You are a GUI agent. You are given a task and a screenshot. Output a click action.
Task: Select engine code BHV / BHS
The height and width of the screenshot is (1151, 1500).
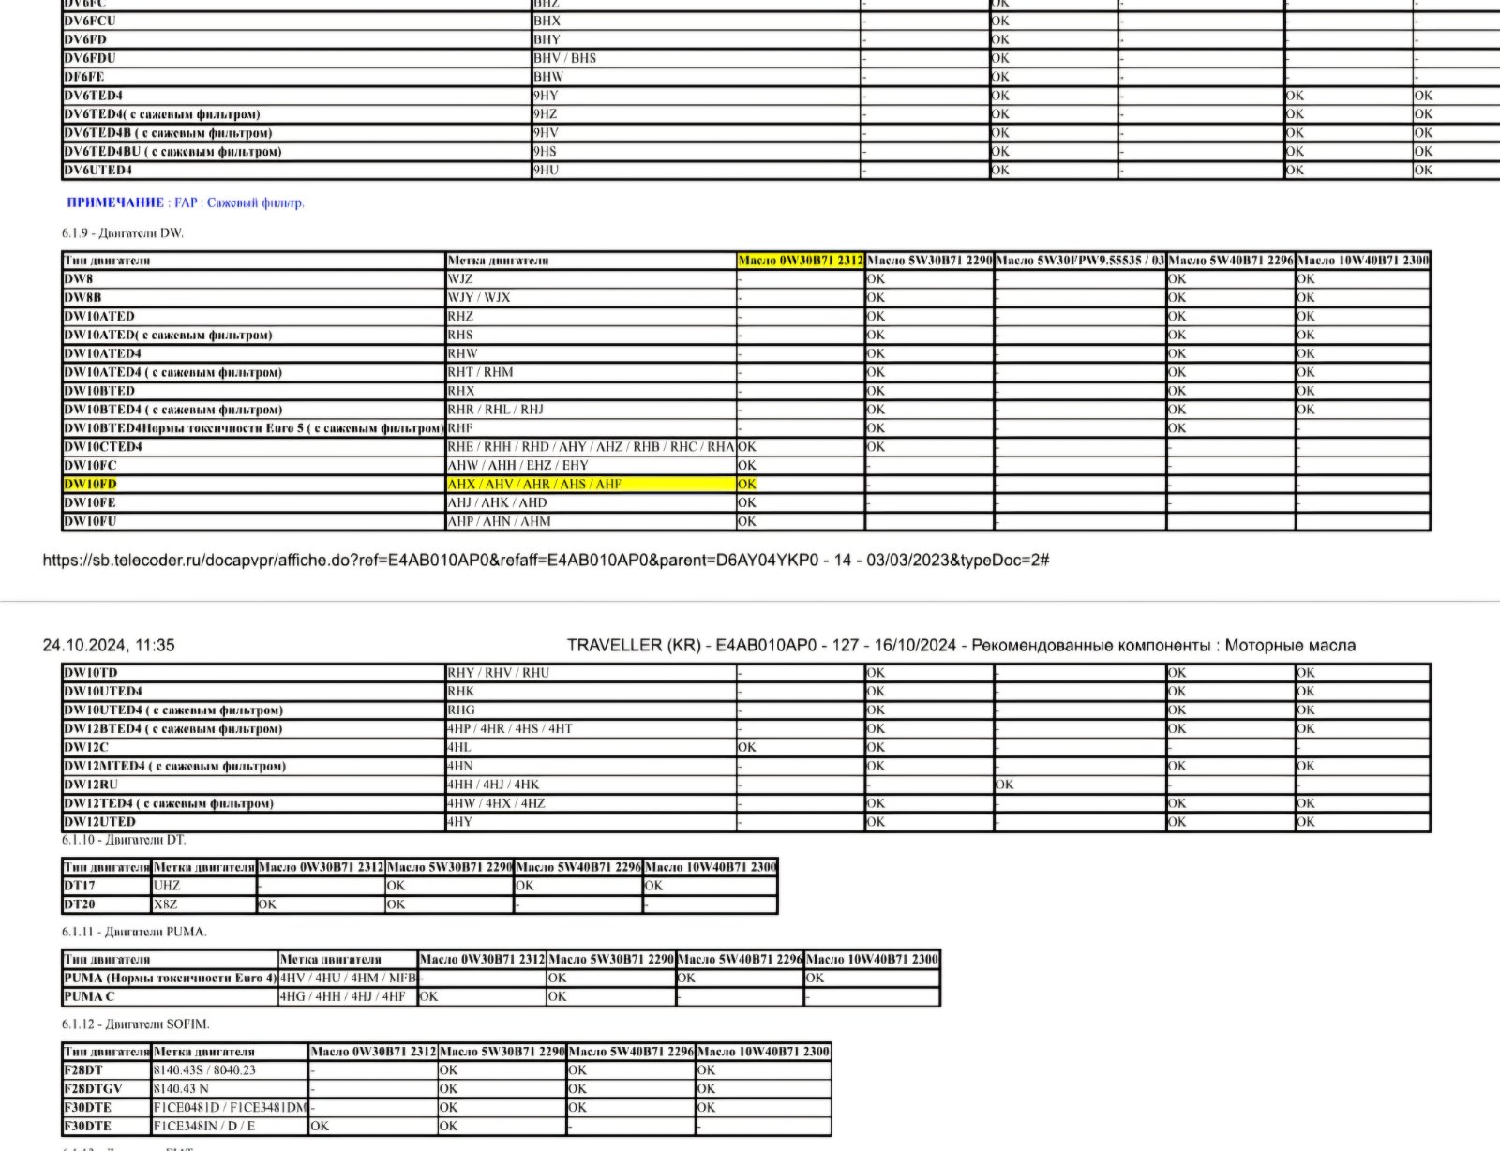tap(564, 58)
